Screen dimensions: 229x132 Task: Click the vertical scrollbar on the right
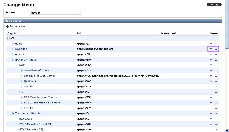227,64
